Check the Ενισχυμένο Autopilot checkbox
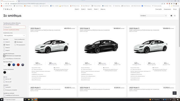Image resolution: width=180 pixels, height=101 pixels. coord(4,90)
